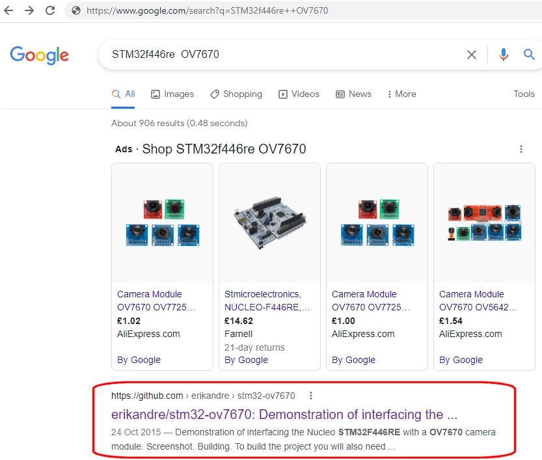Click the github.com erikandre result URL
Viewport: 542px width, 460px height.
point(203,396)
